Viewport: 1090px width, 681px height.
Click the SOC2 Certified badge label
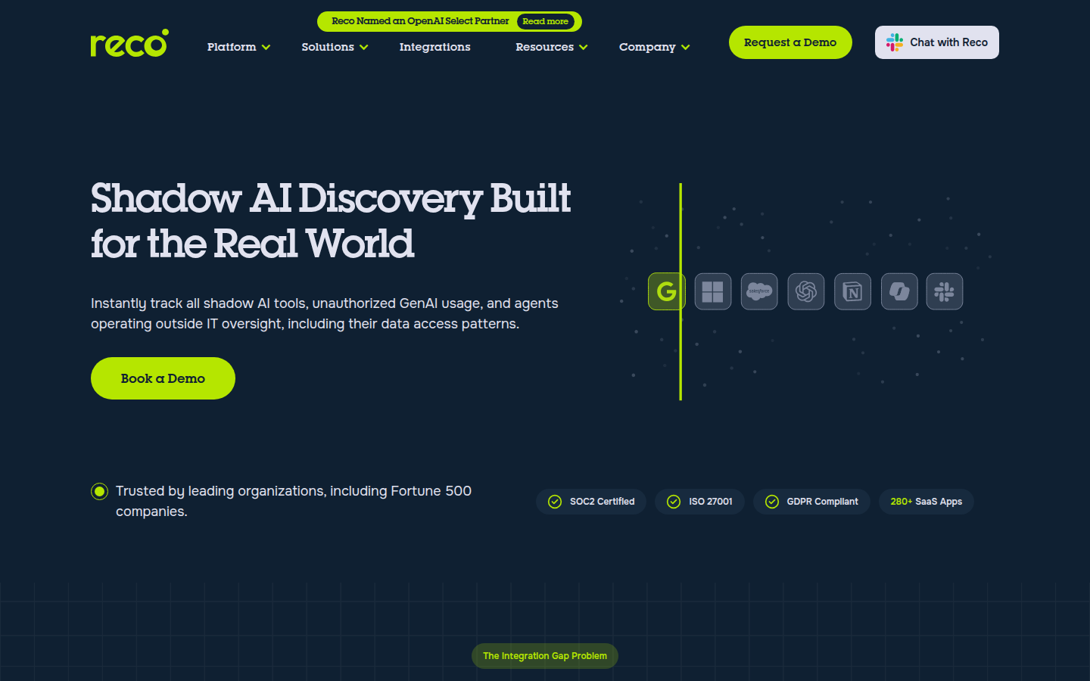[x=603, y=502]
